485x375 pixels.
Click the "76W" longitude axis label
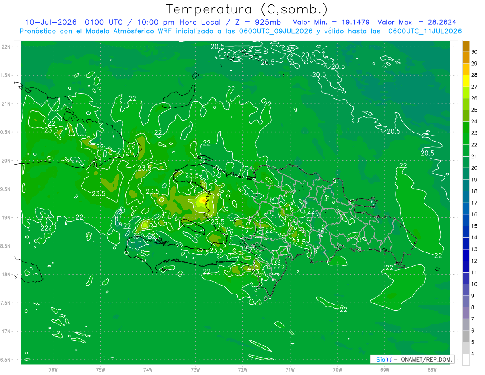point(53,369)
